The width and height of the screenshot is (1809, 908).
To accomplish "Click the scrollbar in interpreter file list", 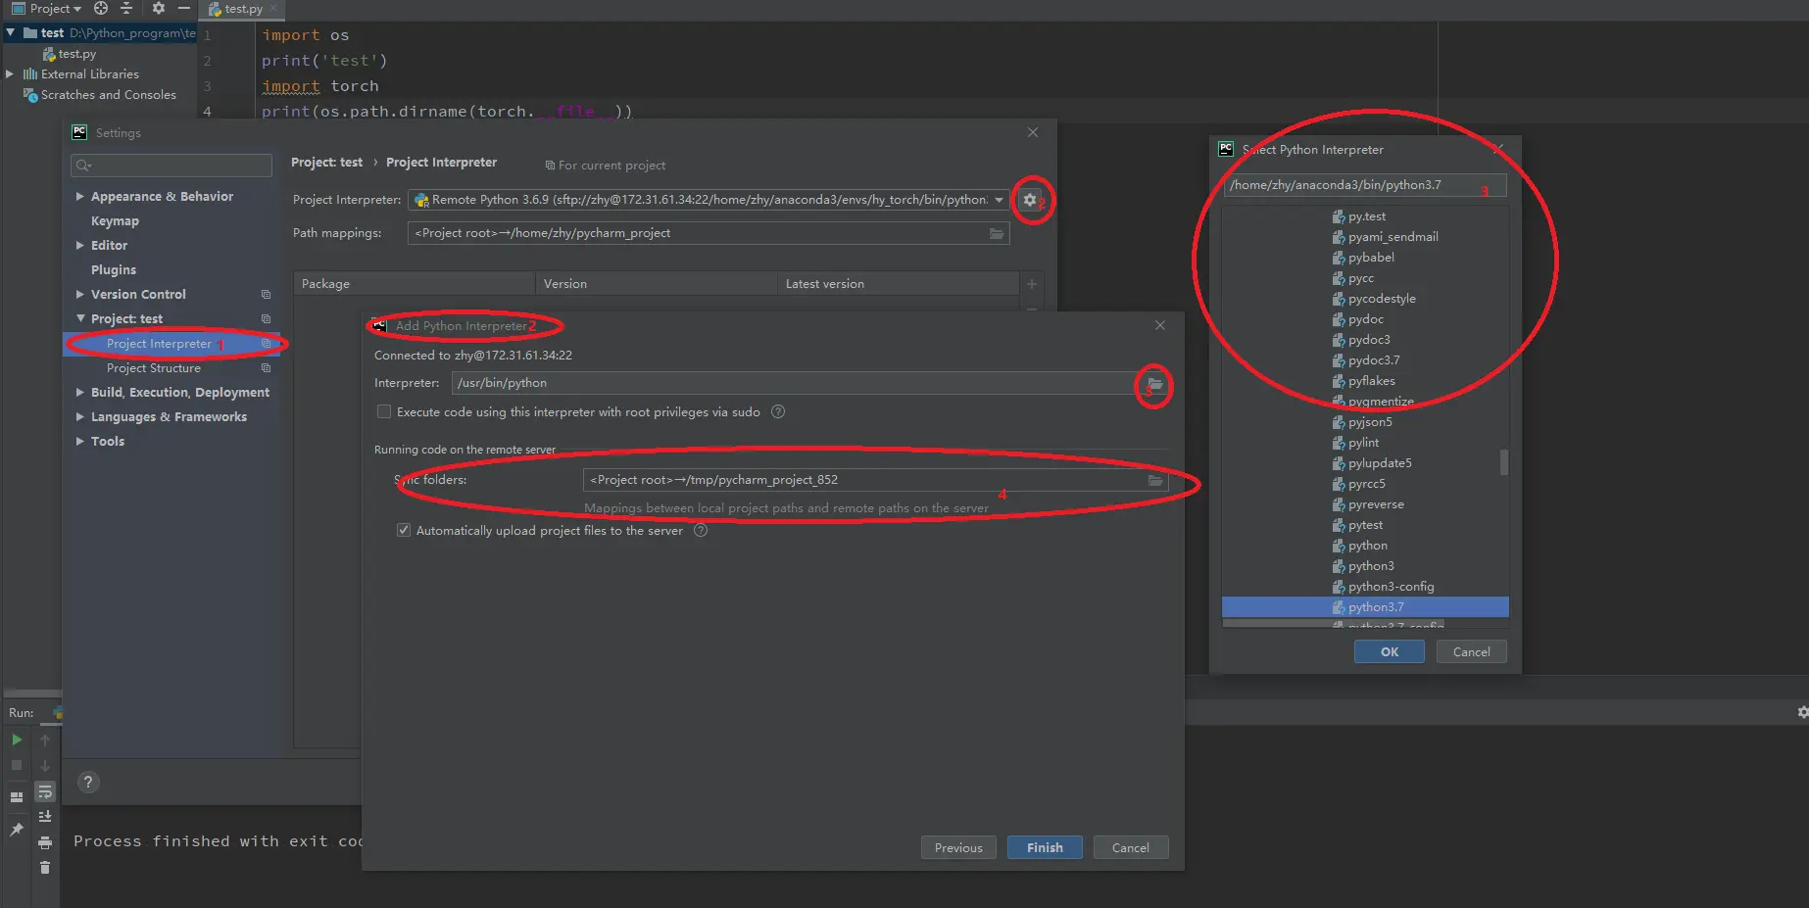I will [1504, 461].
